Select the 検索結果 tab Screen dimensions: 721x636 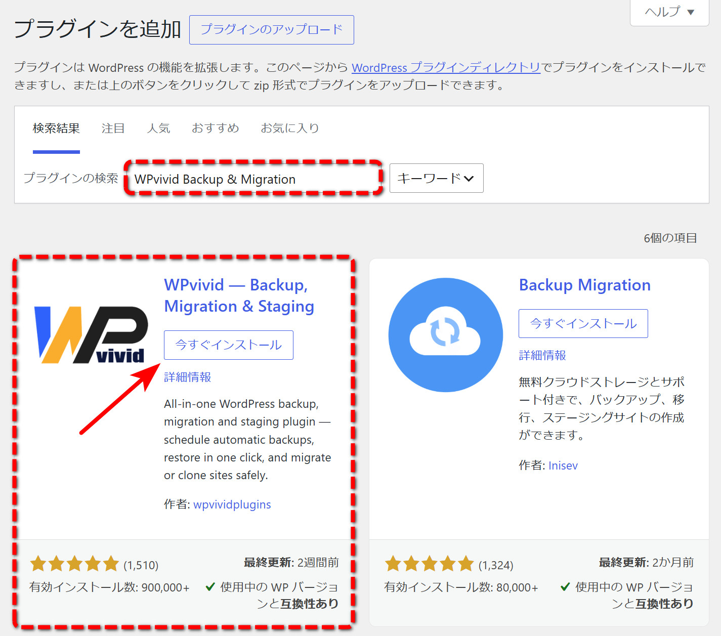[56, 129]
